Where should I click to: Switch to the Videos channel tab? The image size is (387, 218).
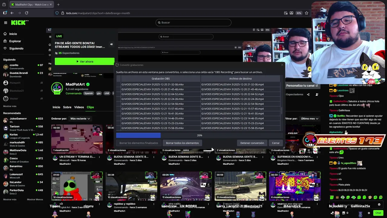79,107
